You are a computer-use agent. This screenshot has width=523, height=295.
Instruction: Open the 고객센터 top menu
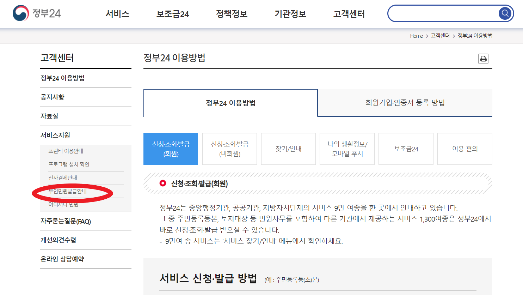point(349,14)
